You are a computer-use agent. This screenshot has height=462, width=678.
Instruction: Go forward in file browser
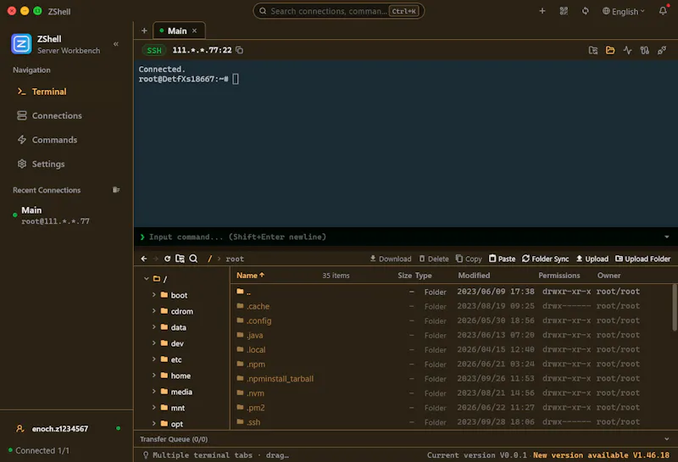point(156,259)
